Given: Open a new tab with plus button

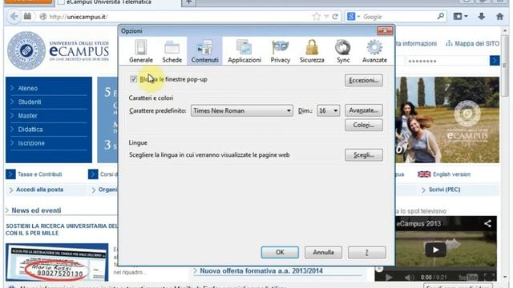Looking at the screenshot, I should (189, 2).
